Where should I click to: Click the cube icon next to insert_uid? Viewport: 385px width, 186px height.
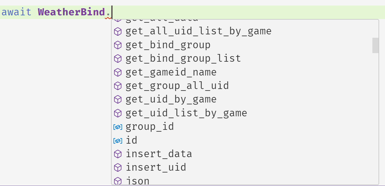(118, 168)
